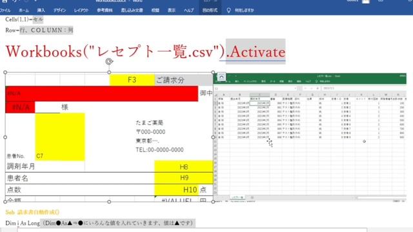Select the 校閲 ribbon tab
This screenshot has height=232, width=413.
click(156, 10)
